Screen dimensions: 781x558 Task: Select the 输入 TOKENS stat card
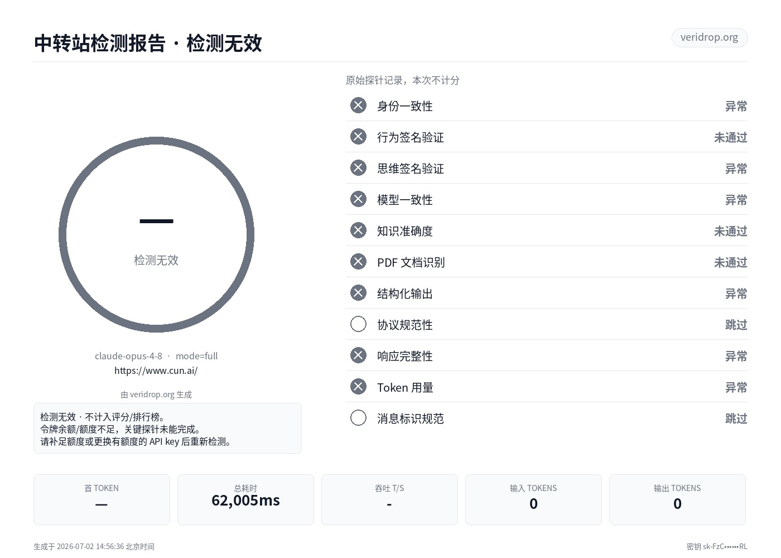tap(533, 499)
